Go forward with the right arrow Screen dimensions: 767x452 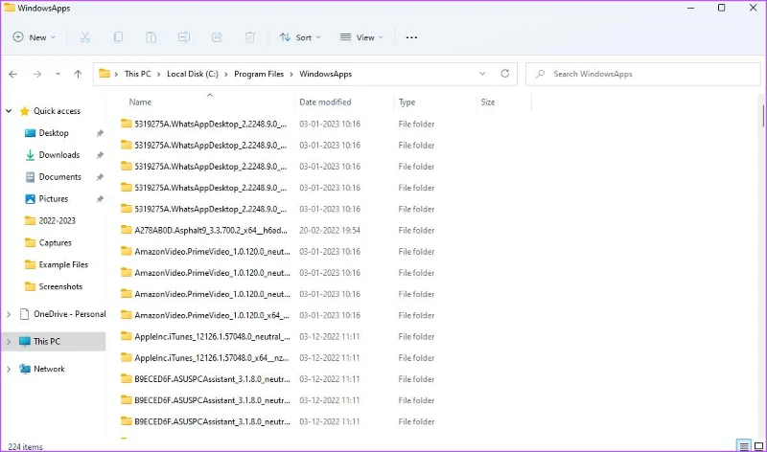click(37, 75)
